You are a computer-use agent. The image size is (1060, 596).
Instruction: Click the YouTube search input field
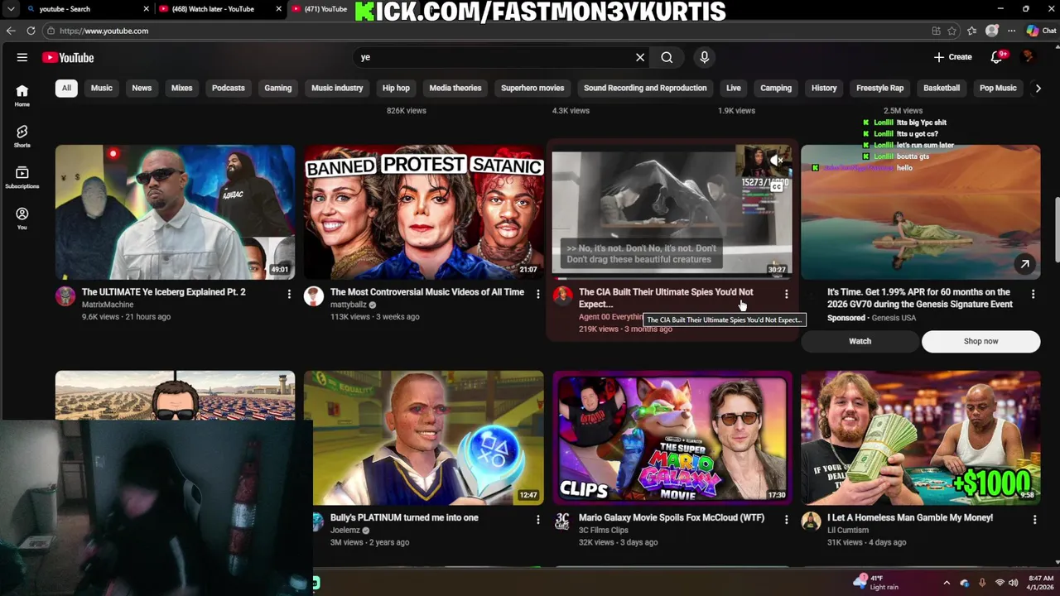click(493, 57)
